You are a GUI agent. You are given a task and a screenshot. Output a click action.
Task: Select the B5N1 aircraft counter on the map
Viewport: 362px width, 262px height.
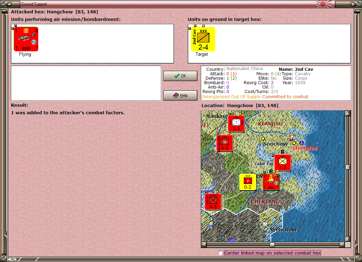271,182
